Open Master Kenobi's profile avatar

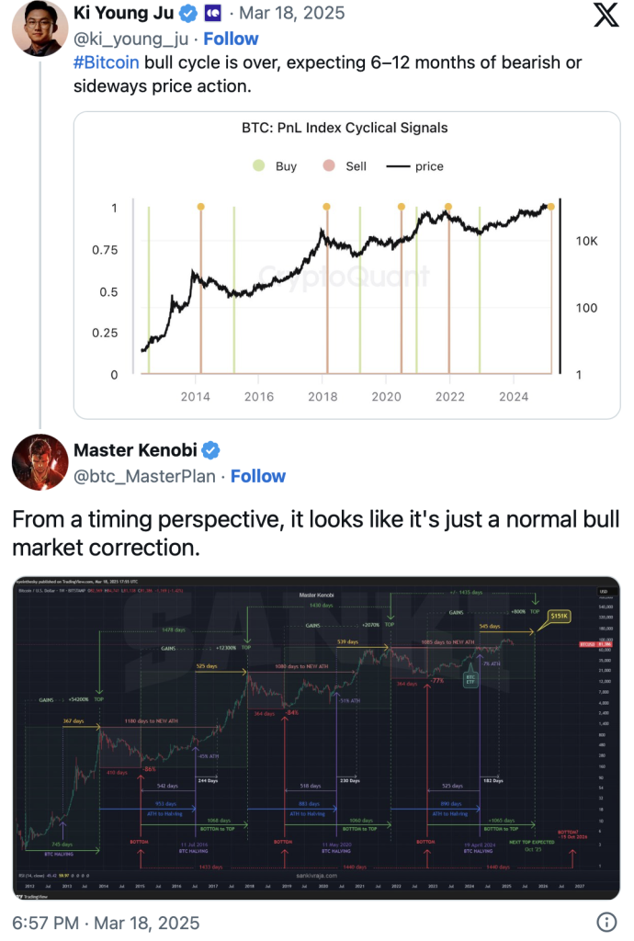40,462
